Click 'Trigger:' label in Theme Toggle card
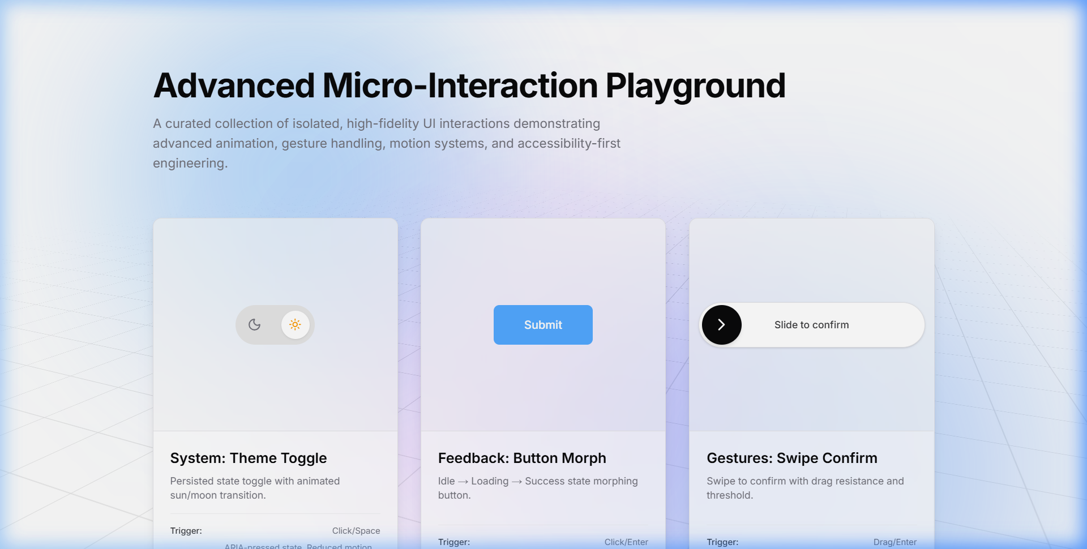 point(186,531)
